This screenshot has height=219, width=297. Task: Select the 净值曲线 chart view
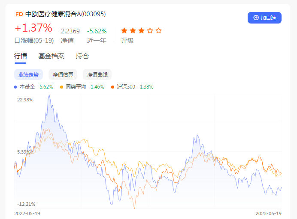[x=97, y=74]
